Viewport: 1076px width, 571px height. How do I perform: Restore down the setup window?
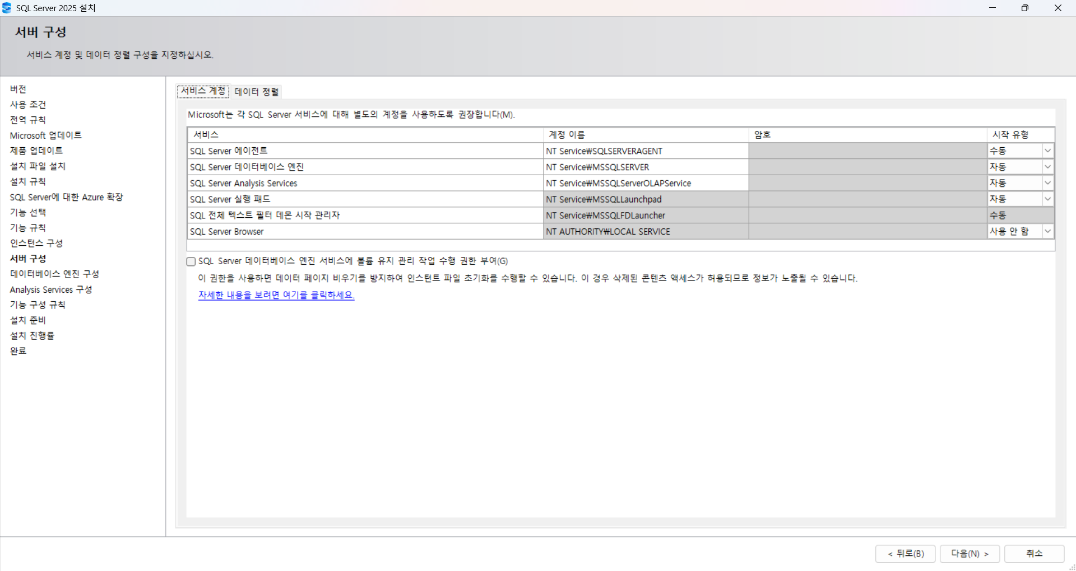click(1025, 8)
